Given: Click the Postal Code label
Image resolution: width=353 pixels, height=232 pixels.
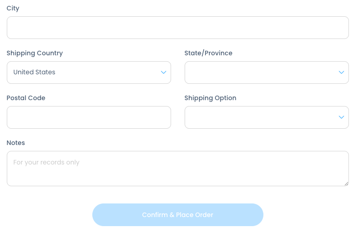Looking at the screenshot, I should click(x=26, y=98).
